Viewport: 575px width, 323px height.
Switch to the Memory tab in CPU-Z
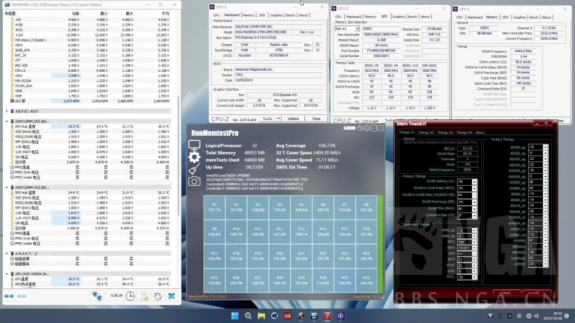[x=248, y=15]
